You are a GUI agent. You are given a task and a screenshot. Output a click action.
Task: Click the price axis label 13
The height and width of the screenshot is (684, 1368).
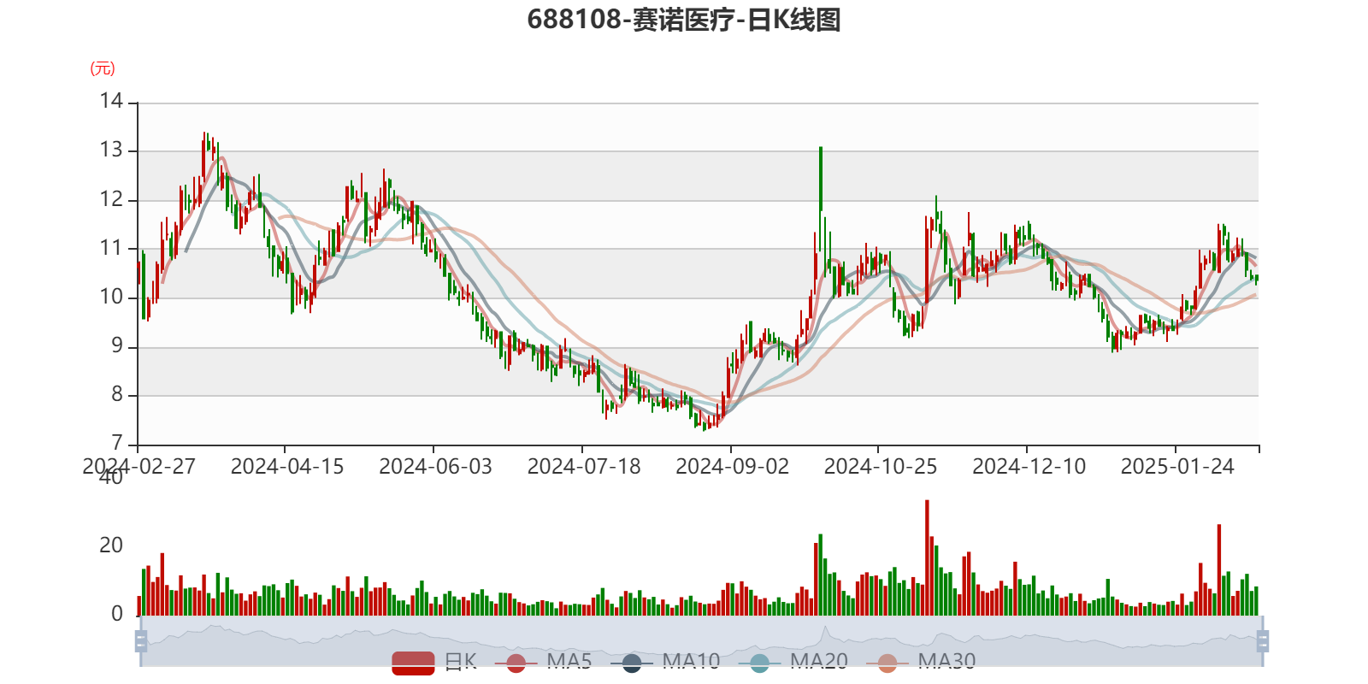[x=111, y=150]
